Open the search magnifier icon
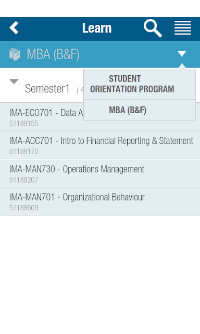 pos(153,28)
